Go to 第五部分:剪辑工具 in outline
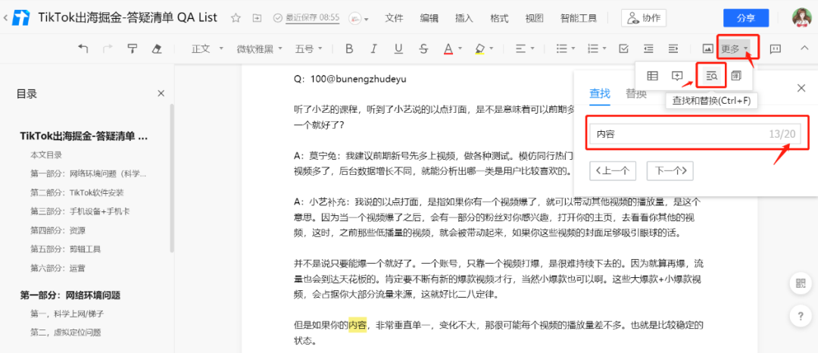The height and width of the screenshot is (353, 818). pos(66,248)
